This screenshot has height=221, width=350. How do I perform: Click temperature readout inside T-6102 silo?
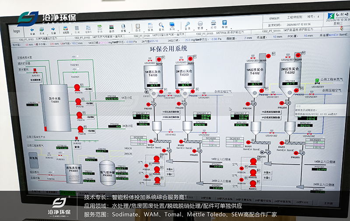click(x=255, y=84)
